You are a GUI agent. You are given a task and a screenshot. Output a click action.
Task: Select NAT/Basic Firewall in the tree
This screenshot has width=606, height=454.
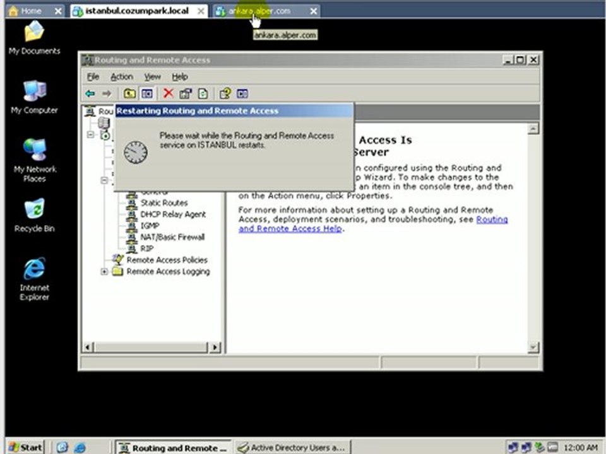coord(172,237)
